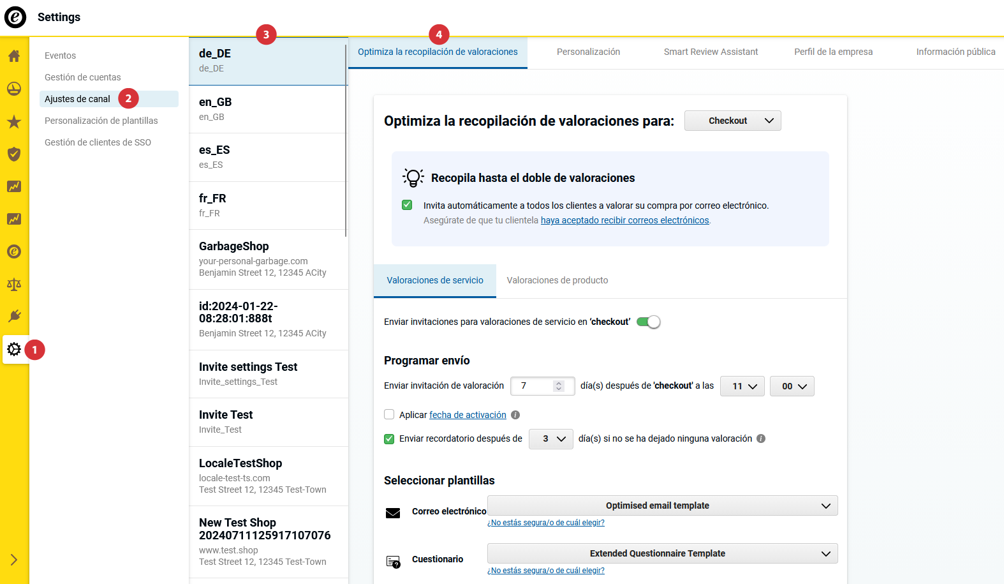Uncheck the Enviar recordatorio después de checkbox

[x=389, y=438]
